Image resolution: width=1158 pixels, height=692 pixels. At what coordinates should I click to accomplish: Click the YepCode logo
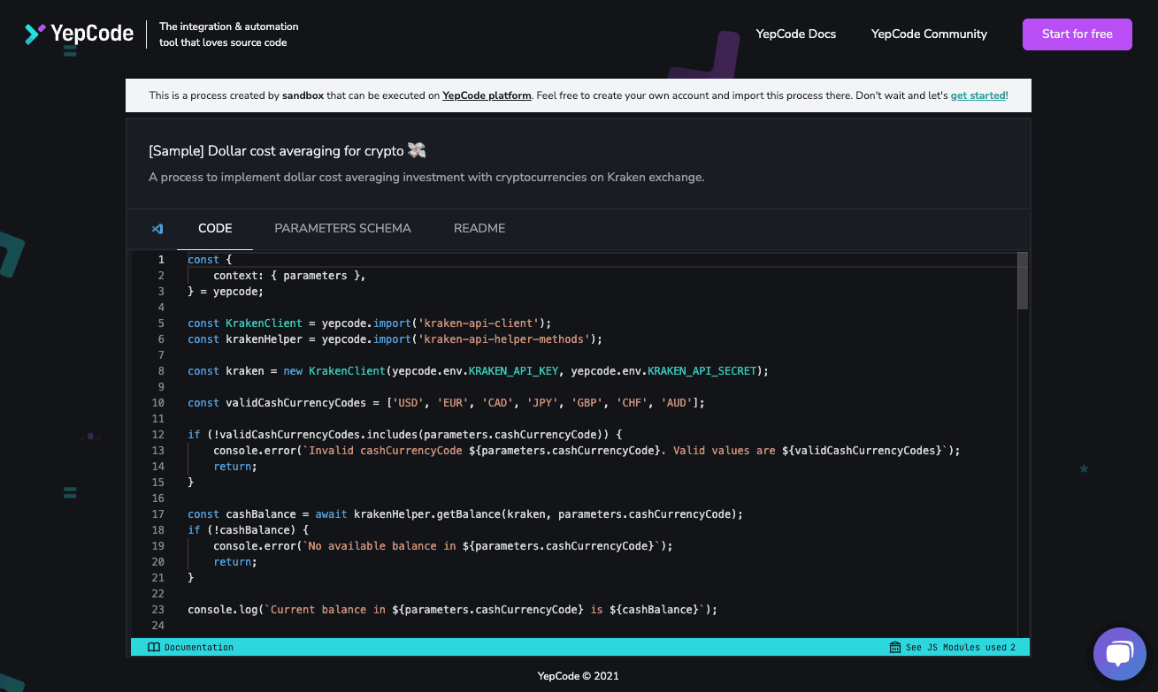(x=79, y=34)
